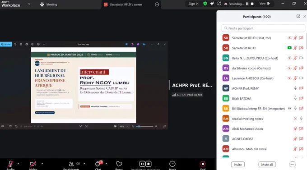Click the trash delete icon in shared viewer

coord(21,44)
